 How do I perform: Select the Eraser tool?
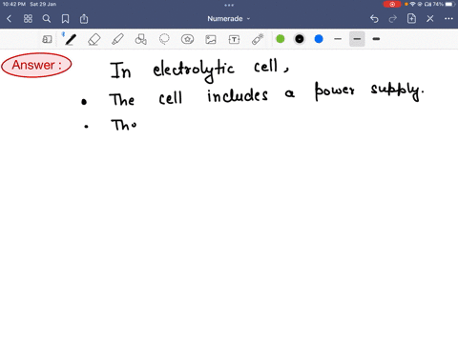click(x=94, y=39)
